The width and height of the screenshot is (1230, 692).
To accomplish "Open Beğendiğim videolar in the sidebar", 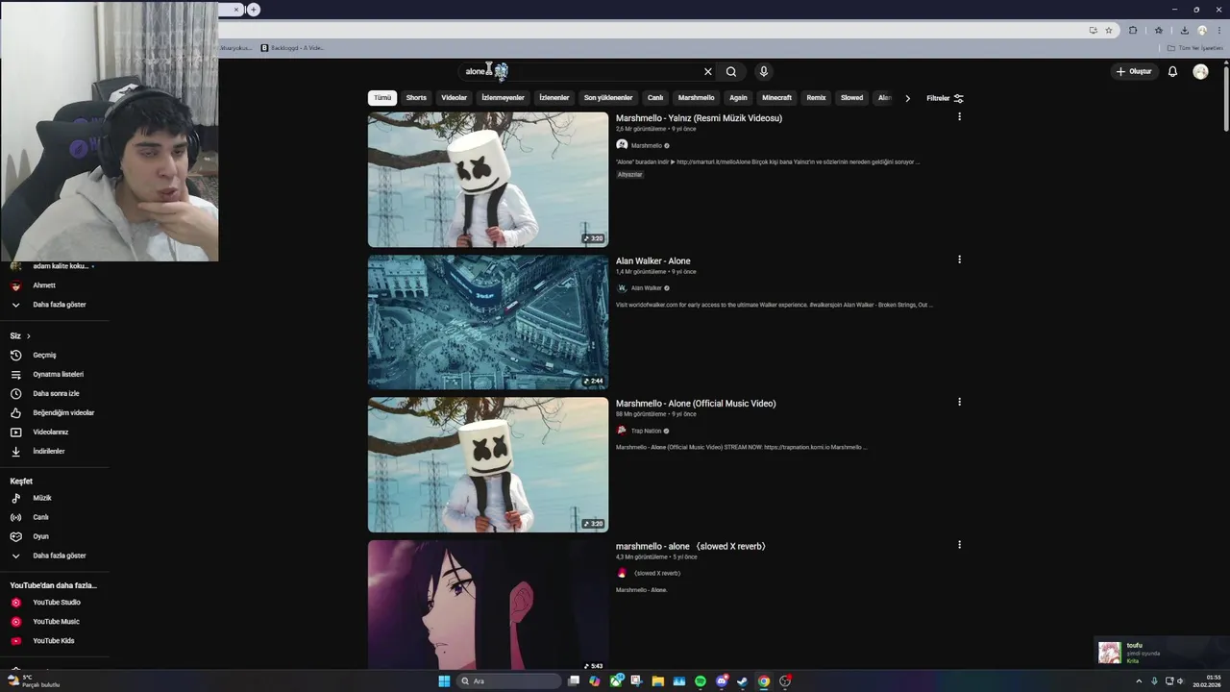I will click(x=55, y=412).
